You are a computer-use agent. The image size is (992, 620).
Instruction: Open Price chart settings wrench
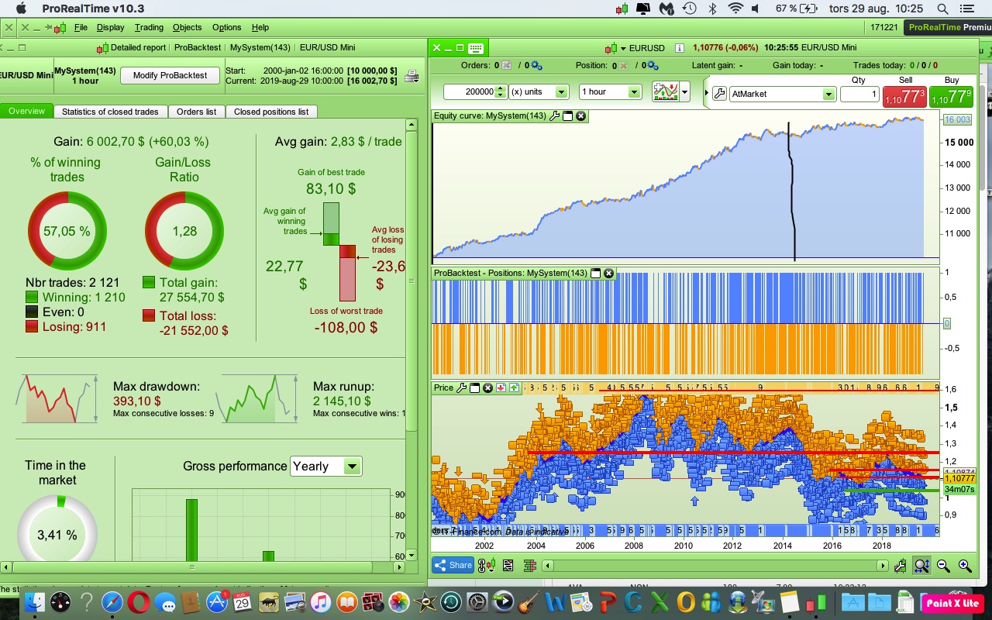462,387
